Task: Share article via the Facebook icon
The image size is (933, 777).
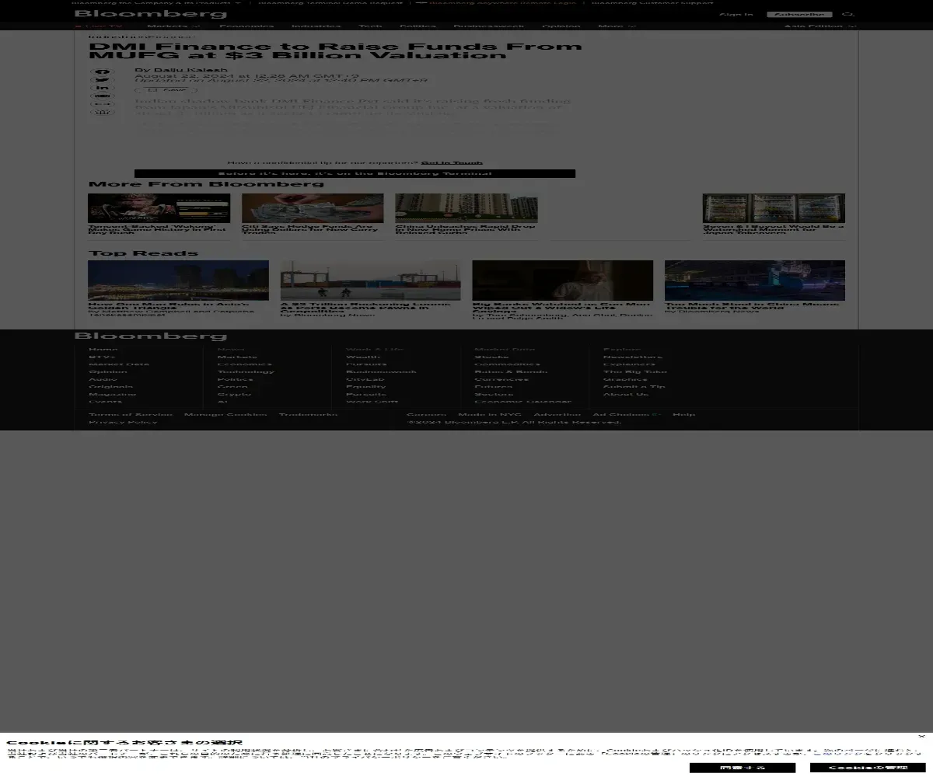Action: [x=103, y=71]
